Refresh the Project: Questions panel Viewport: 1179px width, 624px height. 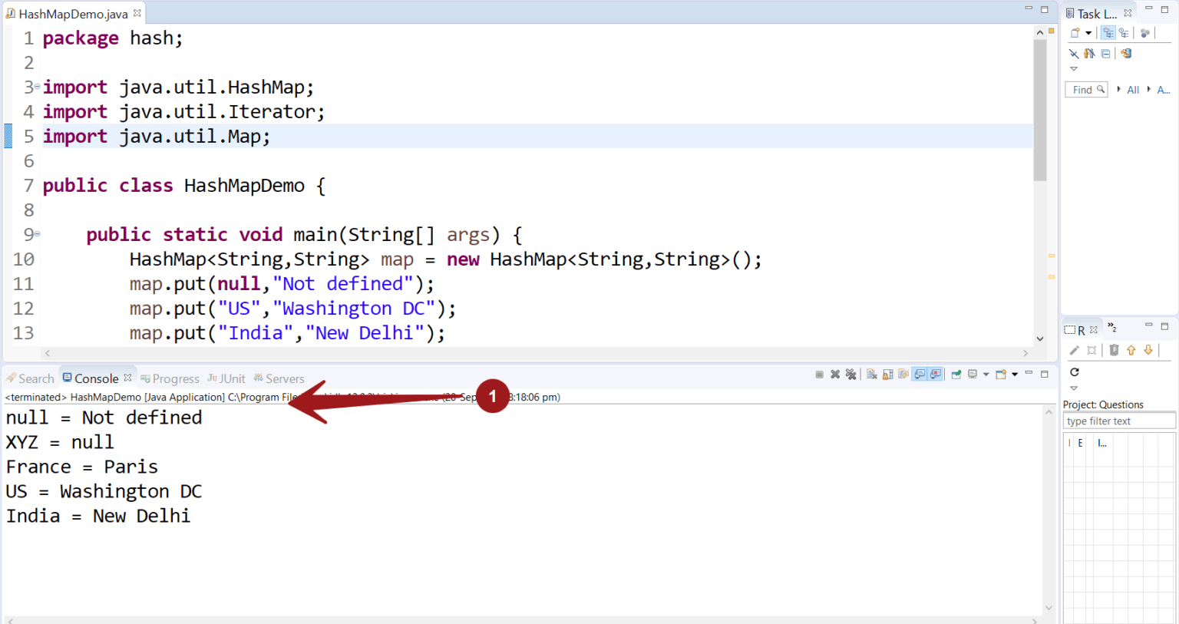pyautogui.click(x=1074, y=372)
